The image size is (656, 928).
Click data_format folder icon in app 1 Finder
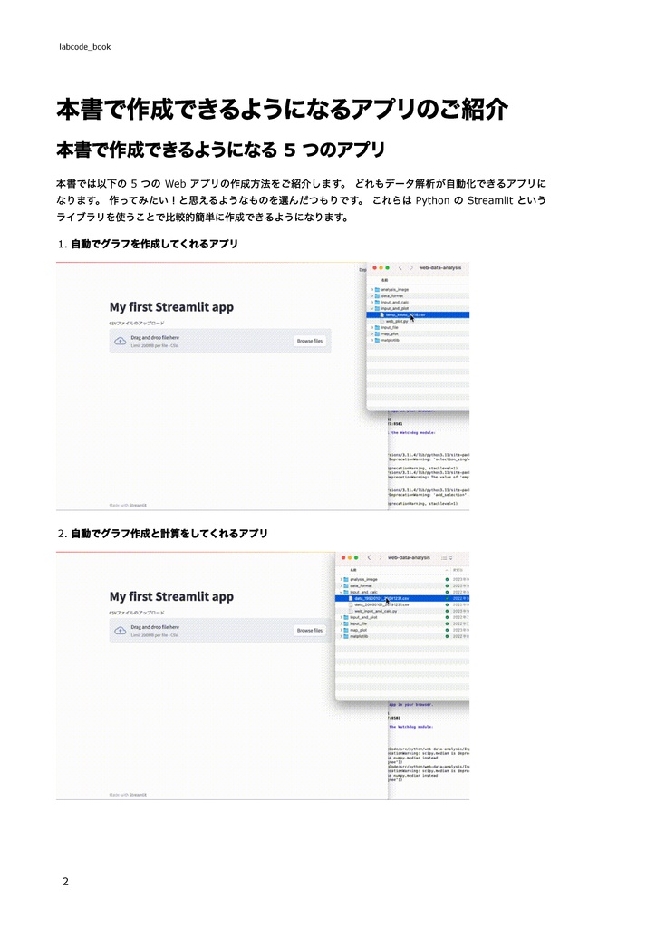(x=378, y=296)
